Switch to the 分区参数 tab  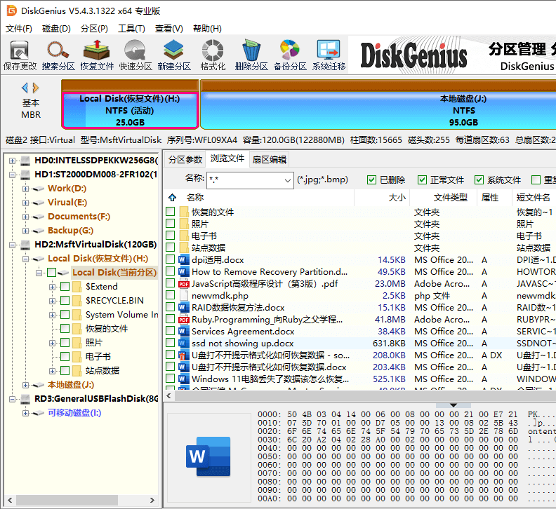pyautogui.click(x=185, y=159)
